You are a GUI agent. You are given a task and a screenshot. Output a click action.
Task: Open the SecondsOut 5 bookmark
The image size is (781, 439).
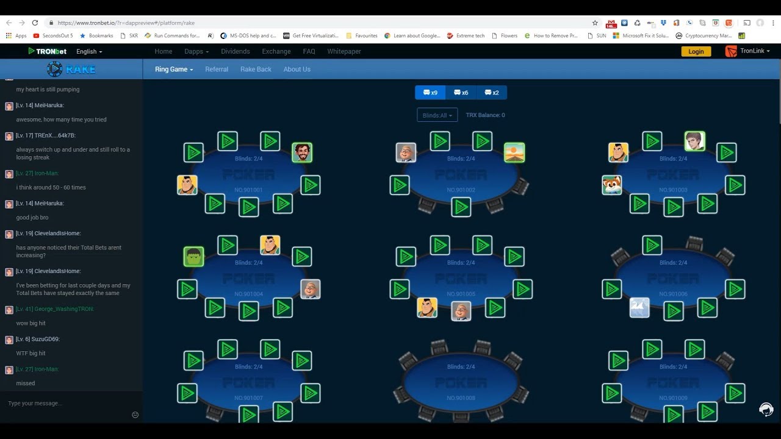(53, 35)
